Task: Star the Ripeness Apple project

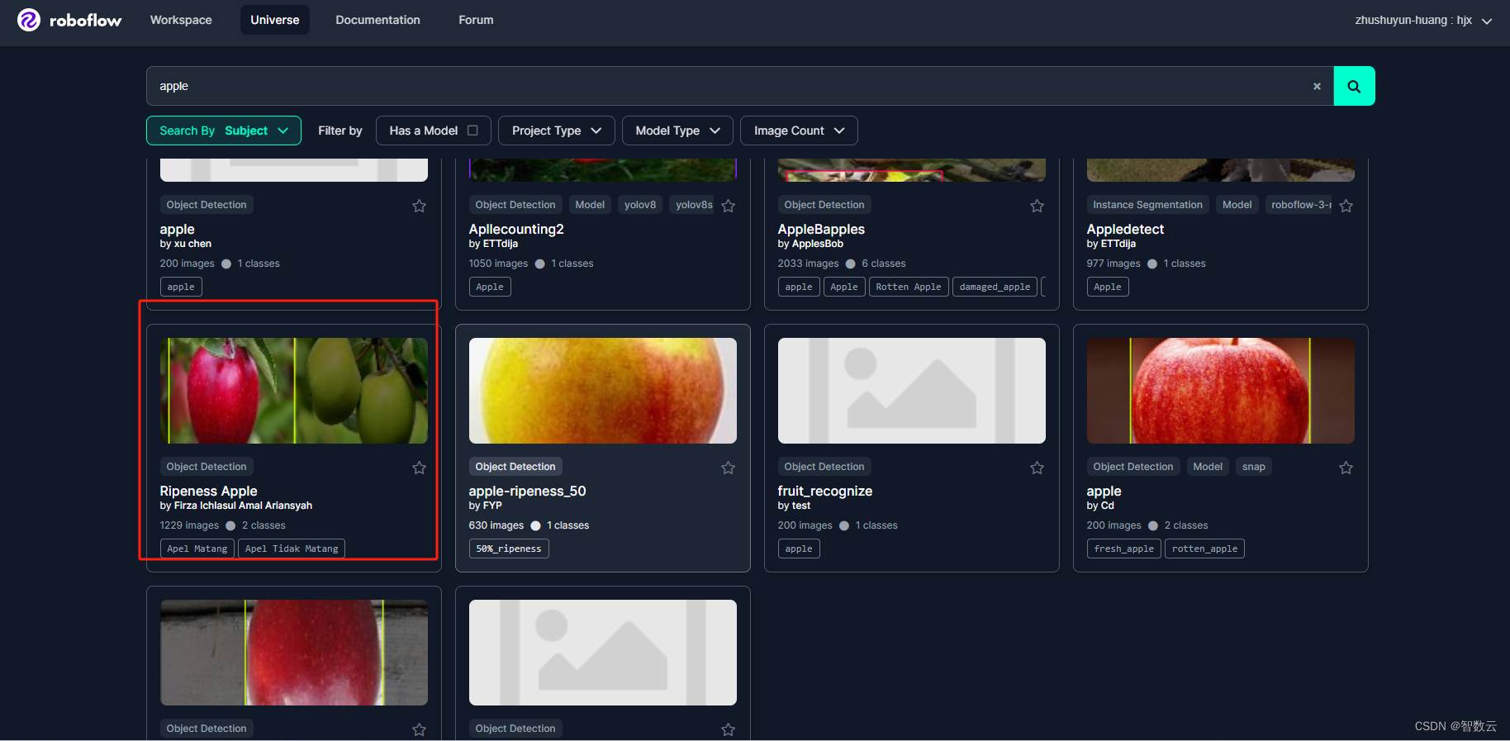Action: pos(420,468)
